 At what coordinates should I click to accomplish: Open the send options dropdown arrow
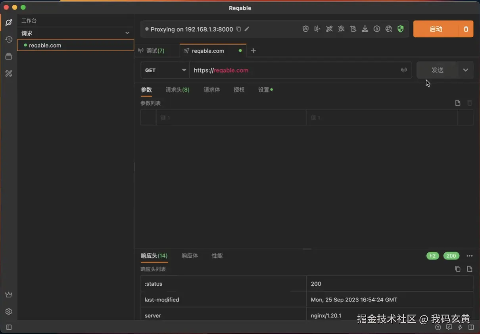466,70
